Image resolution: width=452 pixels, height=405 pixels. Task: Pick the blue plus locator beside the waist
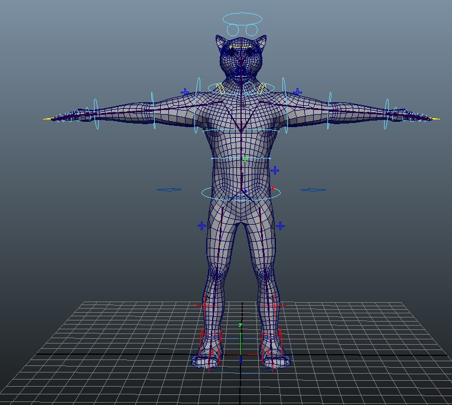coord(275,170)
